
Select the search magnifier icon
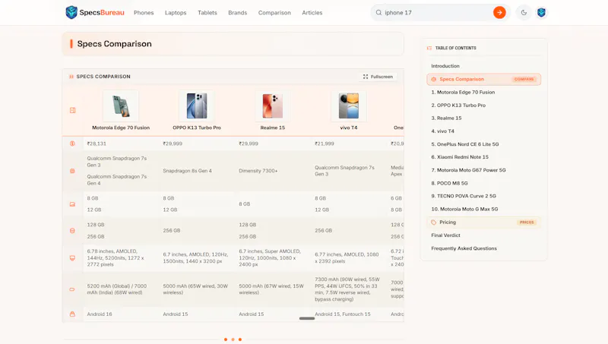click(378, 12)
